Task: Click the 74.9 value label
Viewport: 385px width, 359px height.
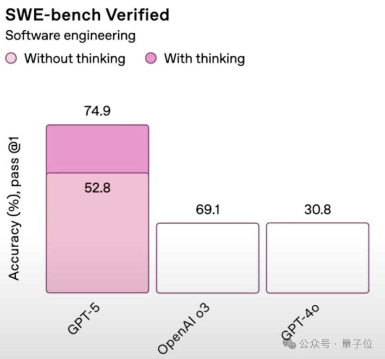Action: (97, 111)
